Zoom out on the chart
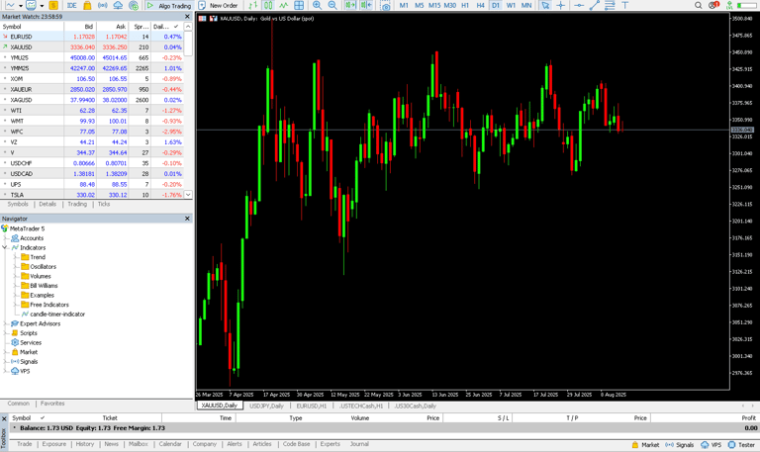This screenshot has height=452, width=760. tap(332, 5)
